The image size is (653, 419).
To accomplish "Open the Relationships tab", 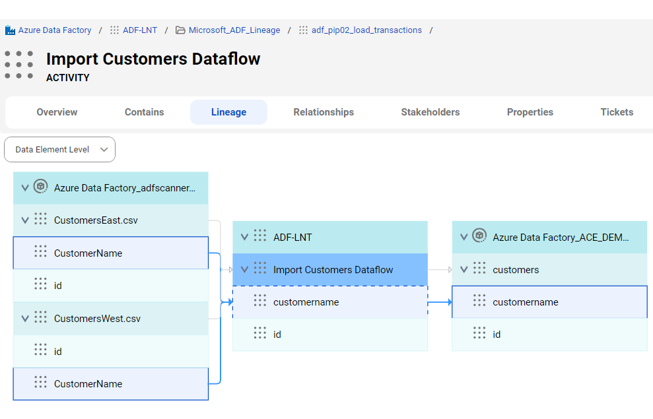I will pos(324,112).
